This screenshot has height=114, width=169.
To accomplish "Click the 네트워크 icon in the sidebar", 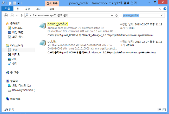I will coord(7,99).
